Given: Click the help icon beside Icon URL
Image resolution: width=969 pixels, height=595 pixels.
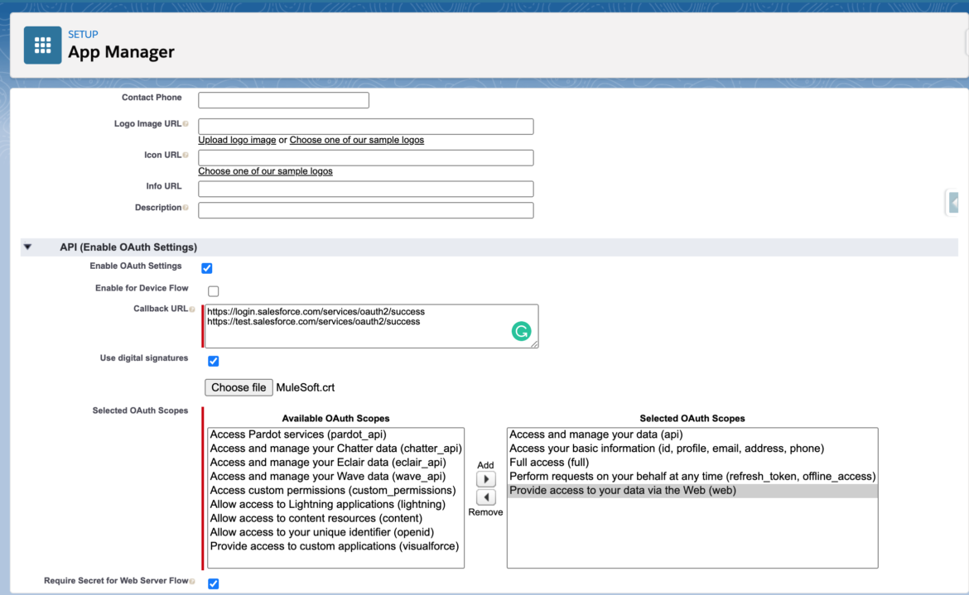Looking at the screenshot, I should (x=186, y=156).
